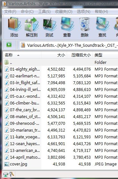The height and width of the screenshot is (179, 118).
Task: Open the 文件(F) menu
Action: [x=10, y=12]
